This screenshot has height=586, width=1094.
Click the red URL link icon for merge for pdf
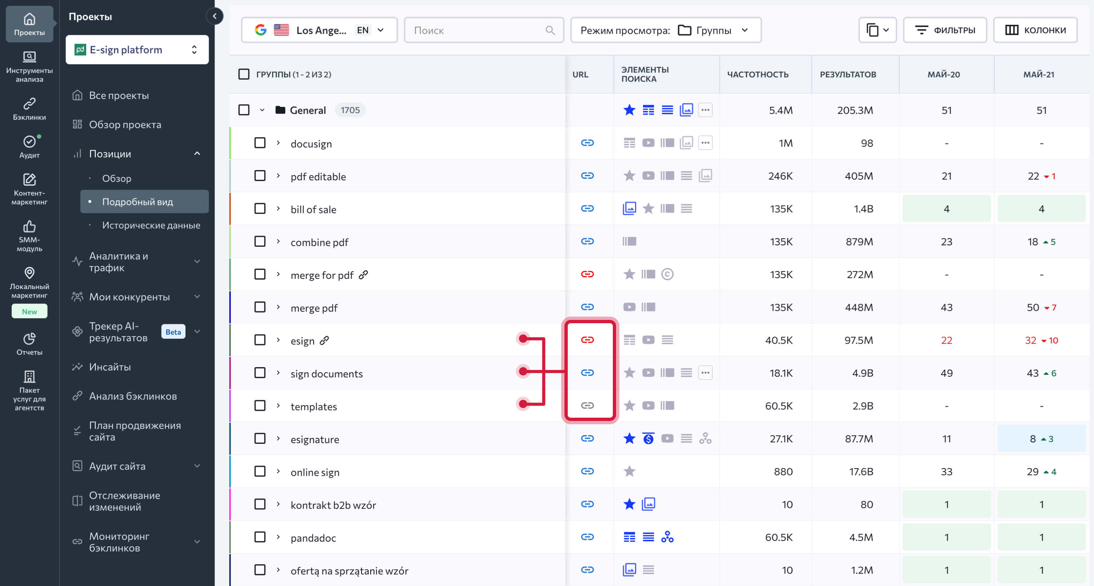click(x=587, y=274)
